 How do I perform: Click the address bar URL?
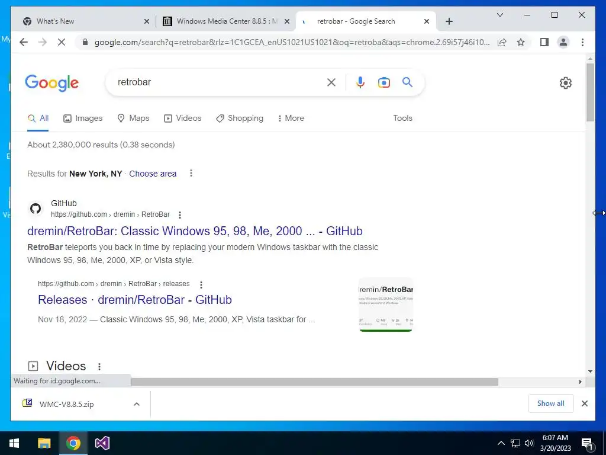coord(292,42)
